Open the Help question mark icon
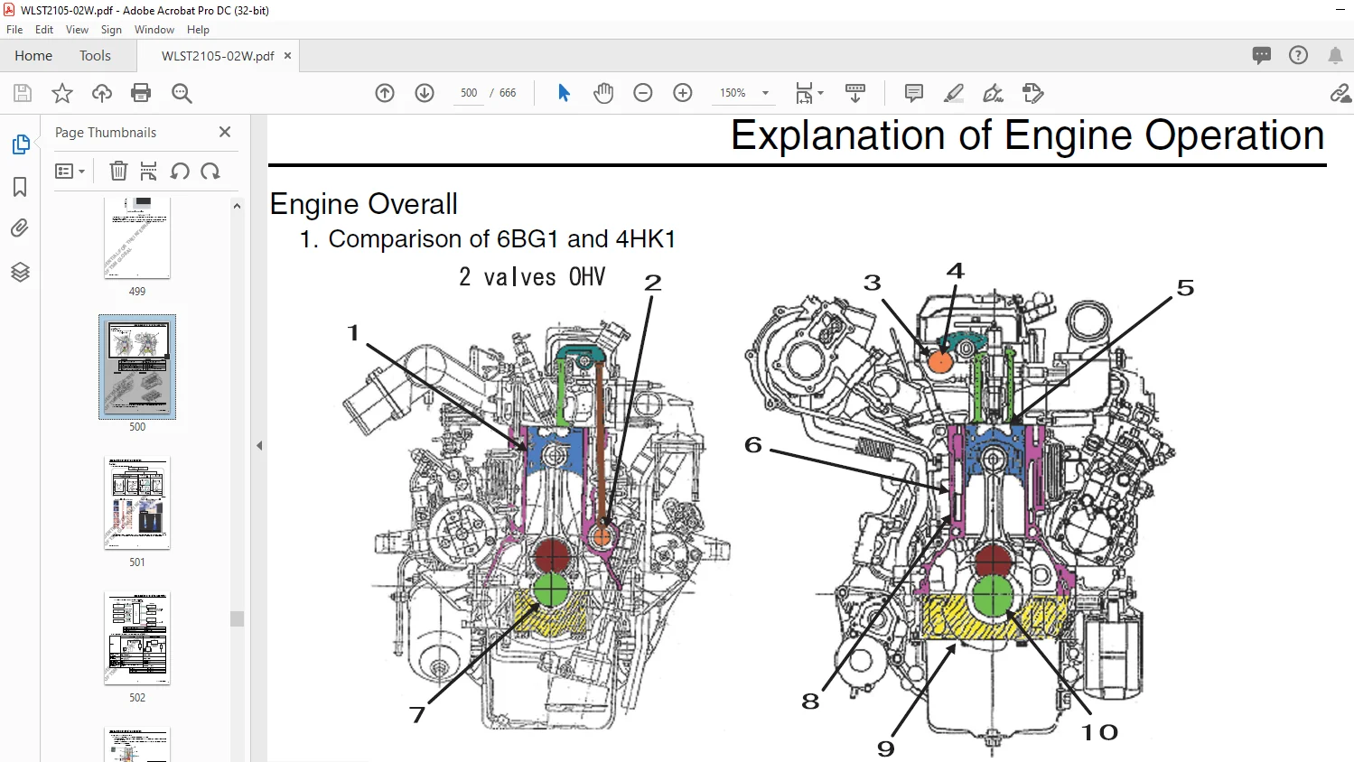The width and height of the screenshot is (1354, 762). point(1298,55)
